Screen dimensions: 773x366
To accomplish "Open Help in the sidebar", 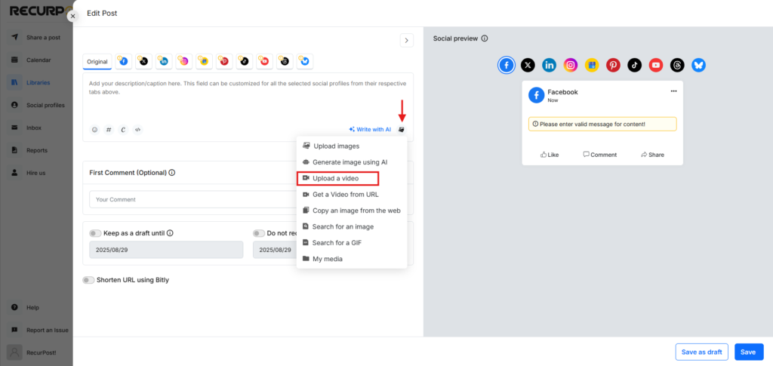I will 36,307.
